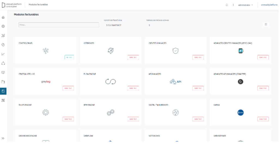Screen dimensions: 279x144
Task: Select the highlighted billable modules sidebar icon
Action: click(3, 91)
